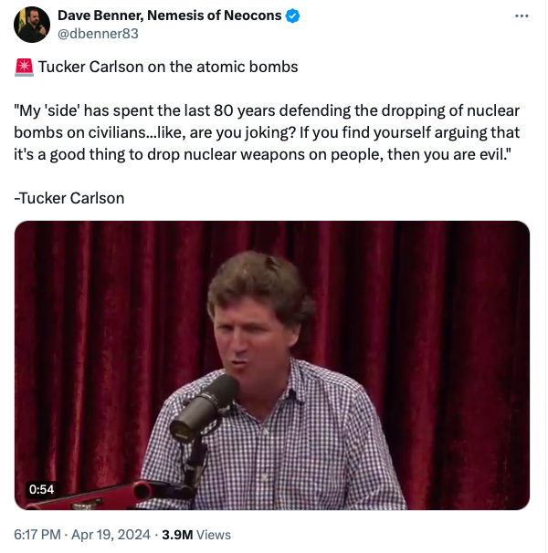Click the red siren emoji
Viewport: 548px width, 553px height.
coord(25,67)
